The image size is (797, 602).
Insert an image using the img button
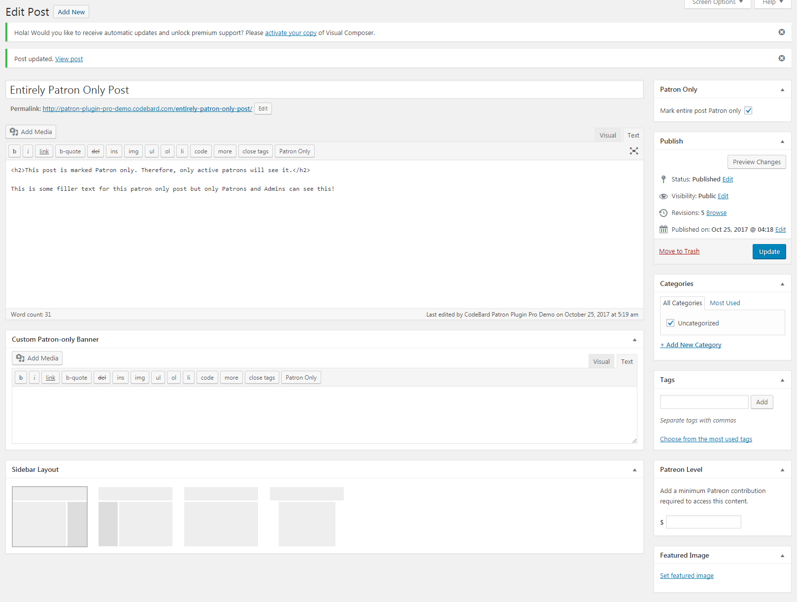pyautogui.click(x=133, y=151)
